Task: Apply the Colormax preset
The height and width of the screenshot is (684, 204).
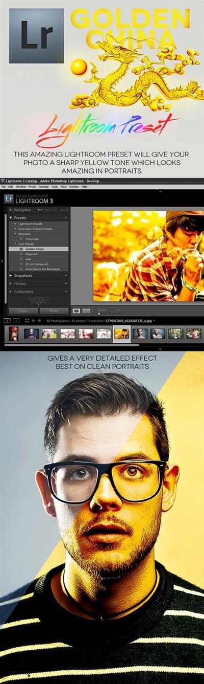Action: [33, 239]
